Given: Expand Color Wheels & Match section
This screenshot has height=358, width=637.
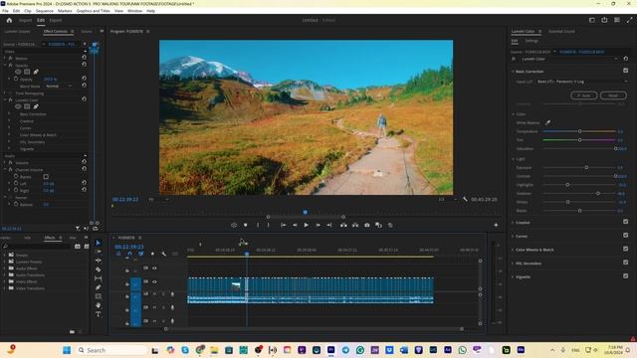Looking at the screenshot, I should (x=513, y=250).
